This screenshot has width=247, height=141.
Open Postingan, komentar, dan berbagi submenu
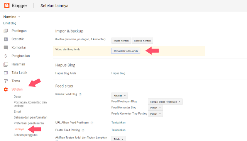pos(30,104)
